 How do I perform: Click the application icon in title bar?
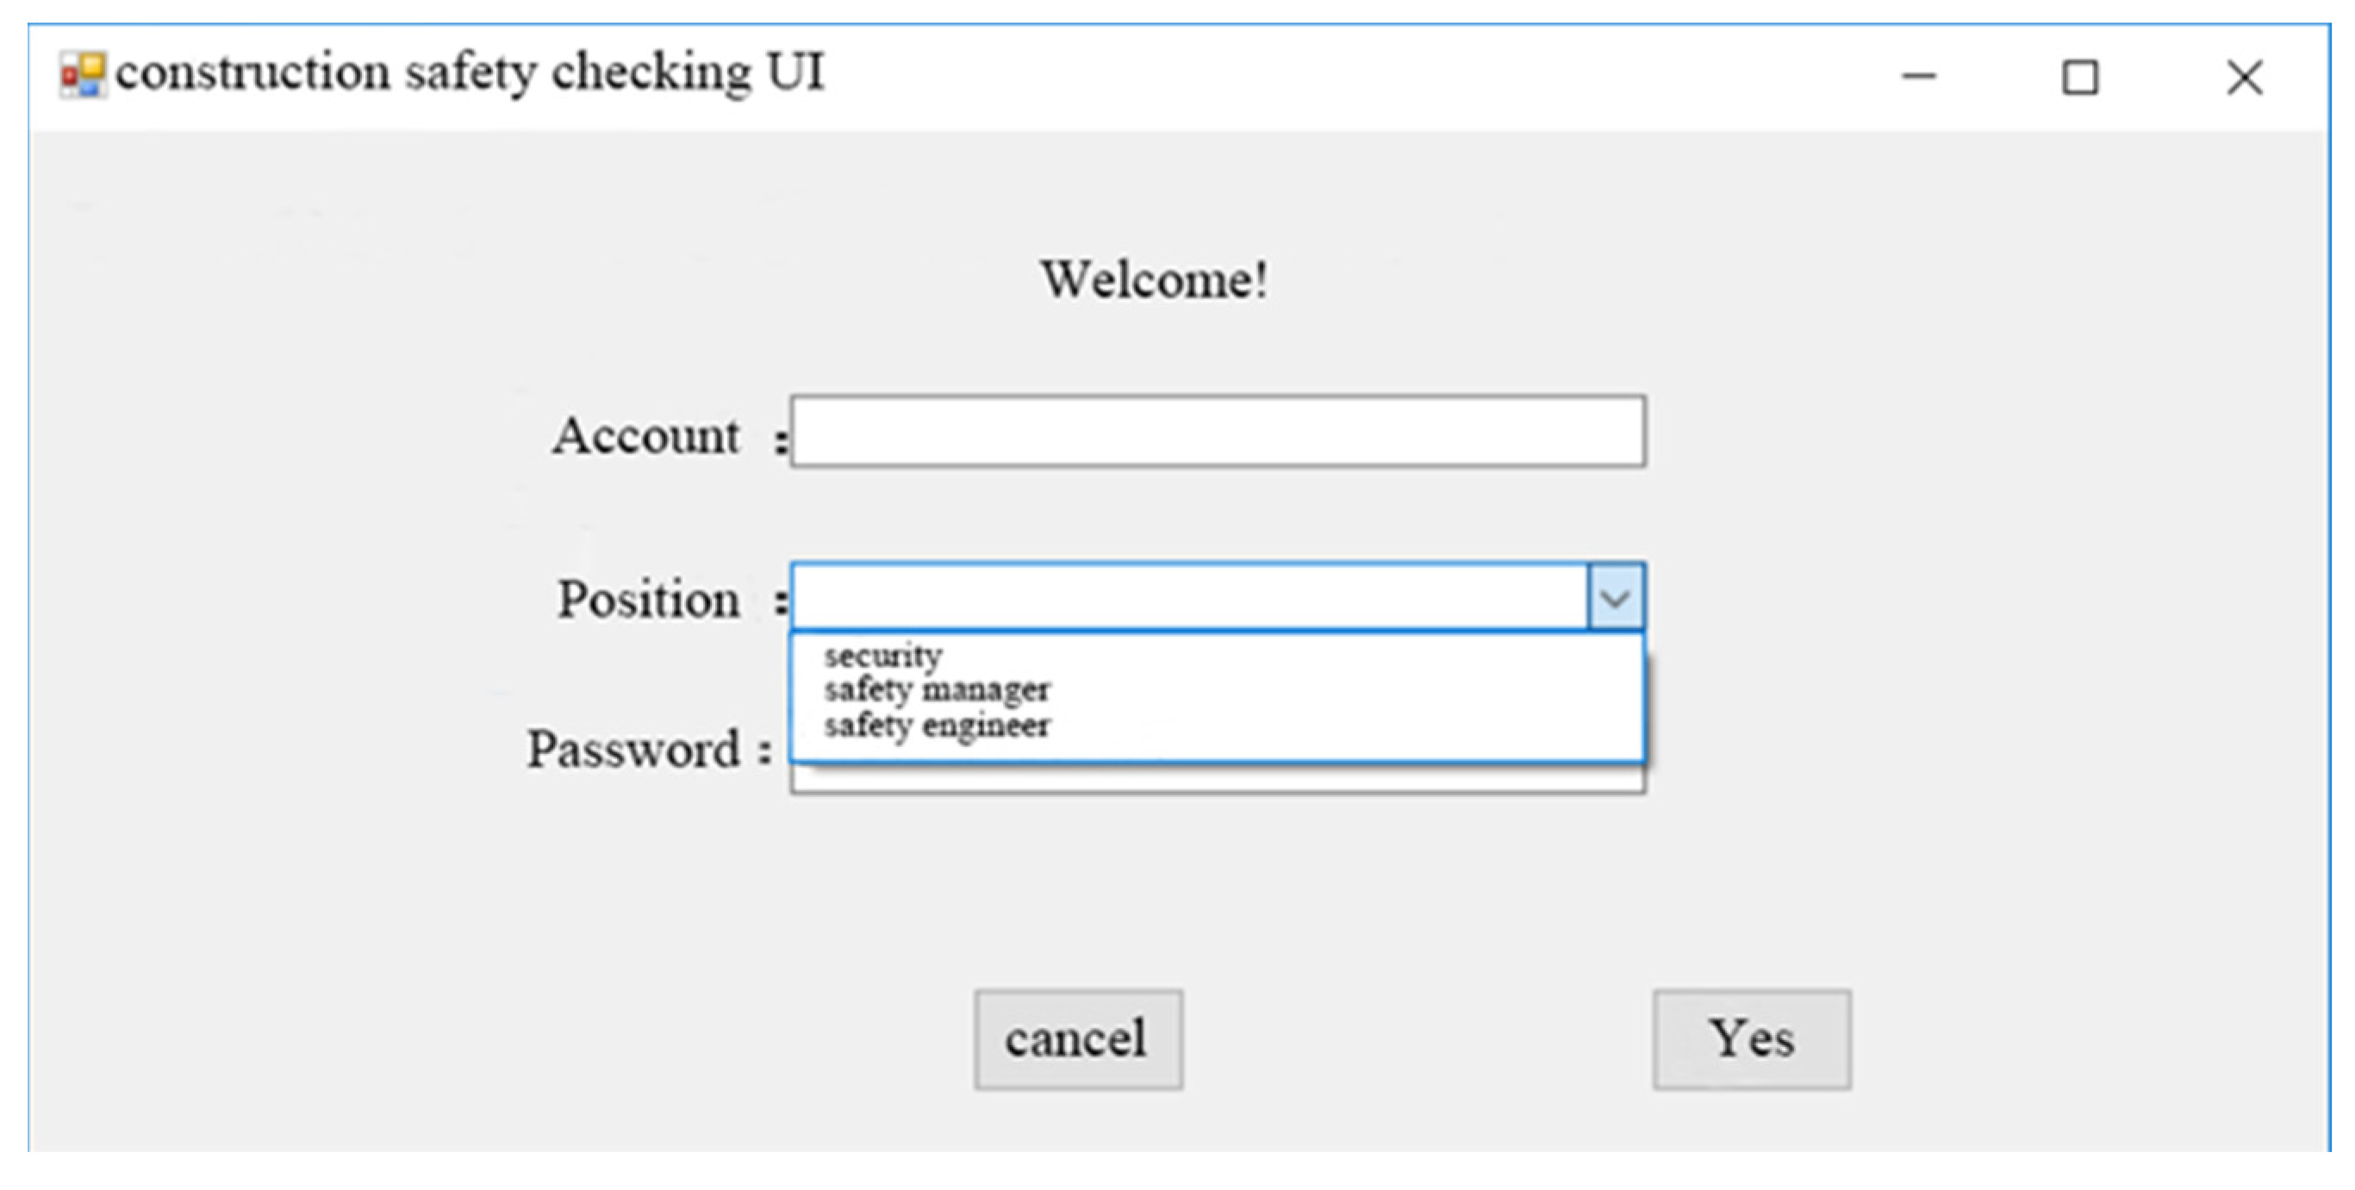[x=82, y=74]
